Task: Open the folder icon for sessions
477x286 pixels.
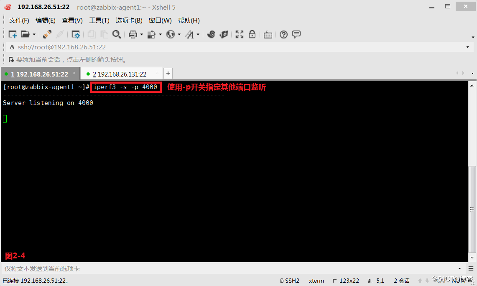Action: tap(25, 34)
